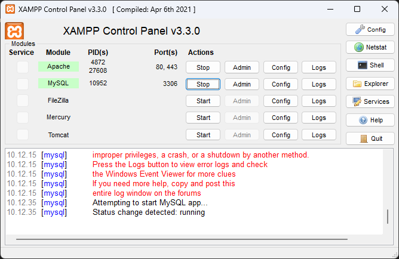The width and height of the screenshot is (399, 259).
Task: Toggle the Apache service checkbox
Action: tap(23, 67)
